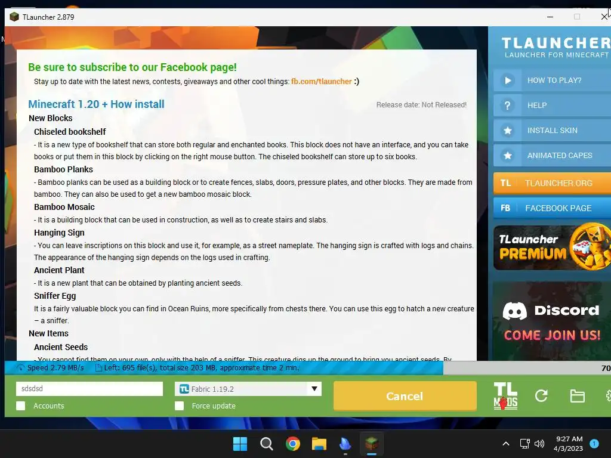Follow the fb.com/tlauncher link
This screenshot has width=611, height=458.
coord(322,81)
